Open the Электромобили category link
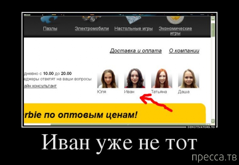Viewport: 239px width, 165px height. click(x=92, y=29)
